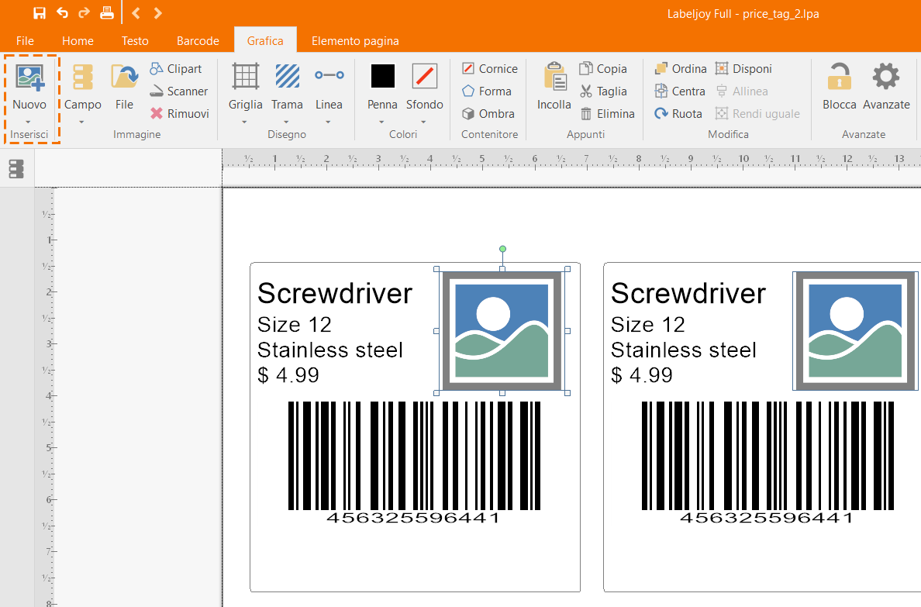The image size is (921, 607).
Task: Acquire image from Scanner
Action: click(x=178, y=91)
